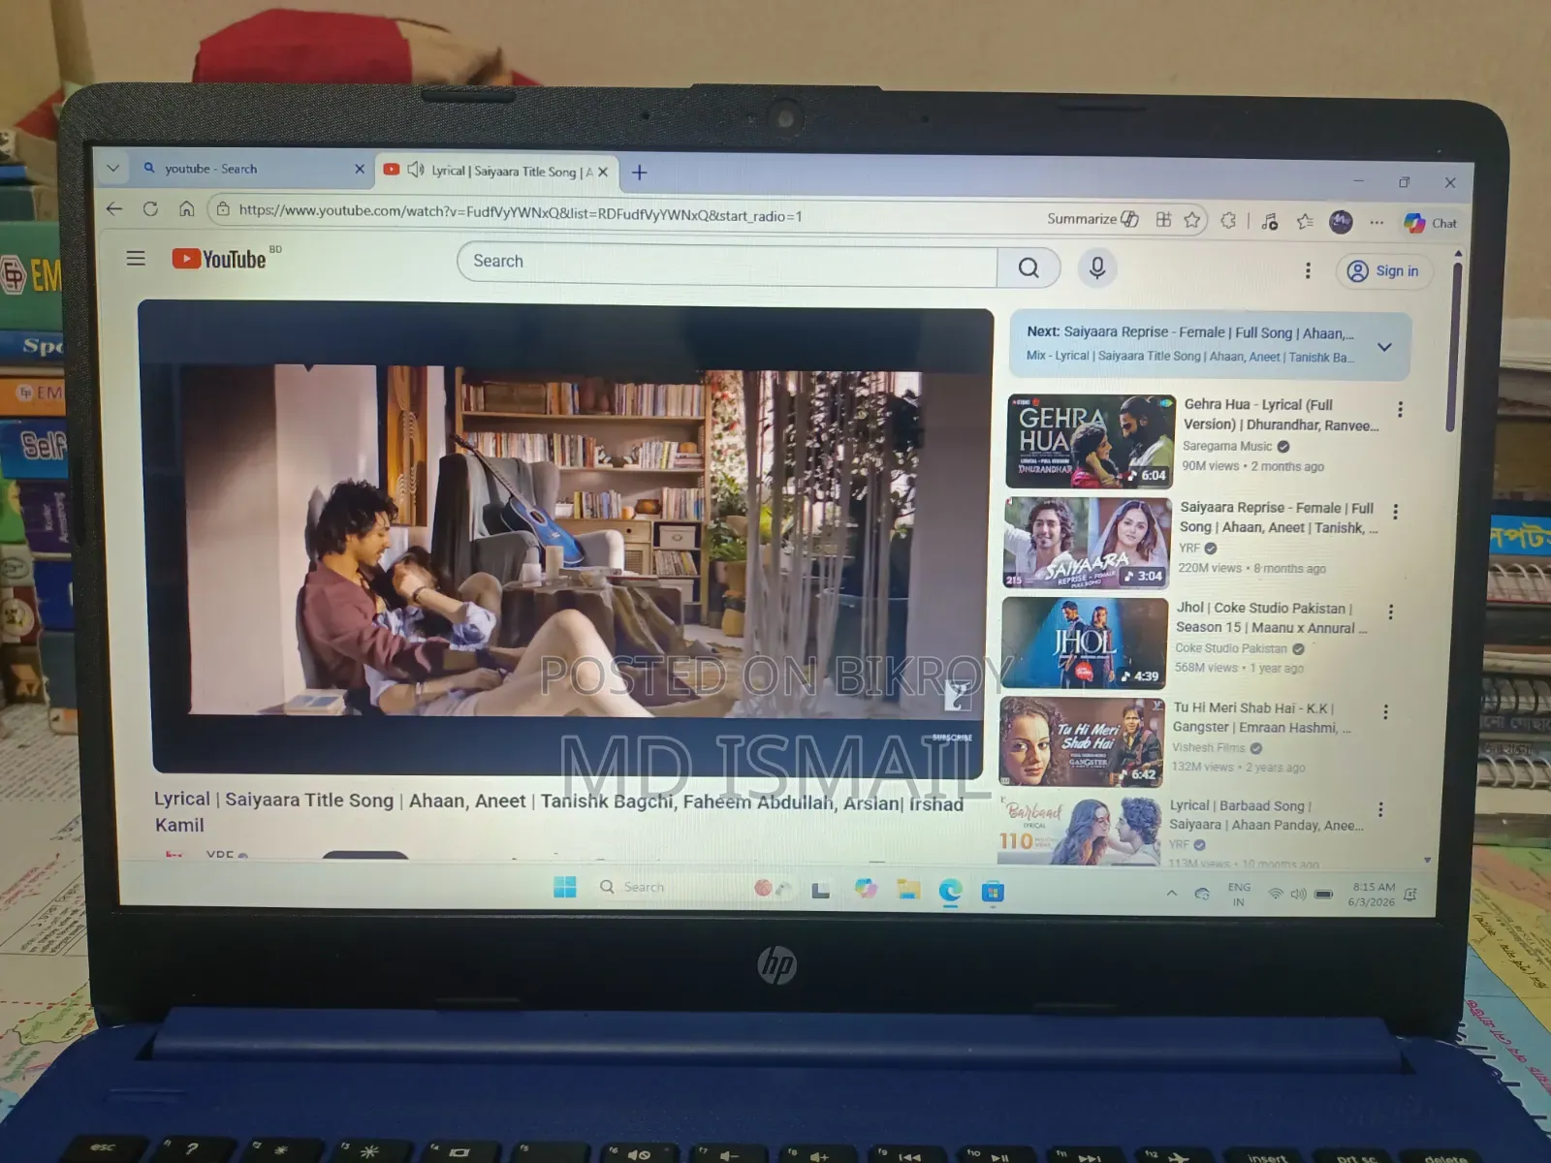This screenshot has height=1163, width=1551.
Task: Go back with the browser back arrow
Action: point(114,208)
